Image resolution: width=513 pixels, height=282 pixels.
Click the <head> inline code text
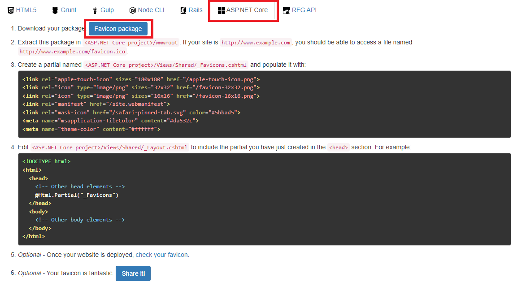(x=339, y=148)
